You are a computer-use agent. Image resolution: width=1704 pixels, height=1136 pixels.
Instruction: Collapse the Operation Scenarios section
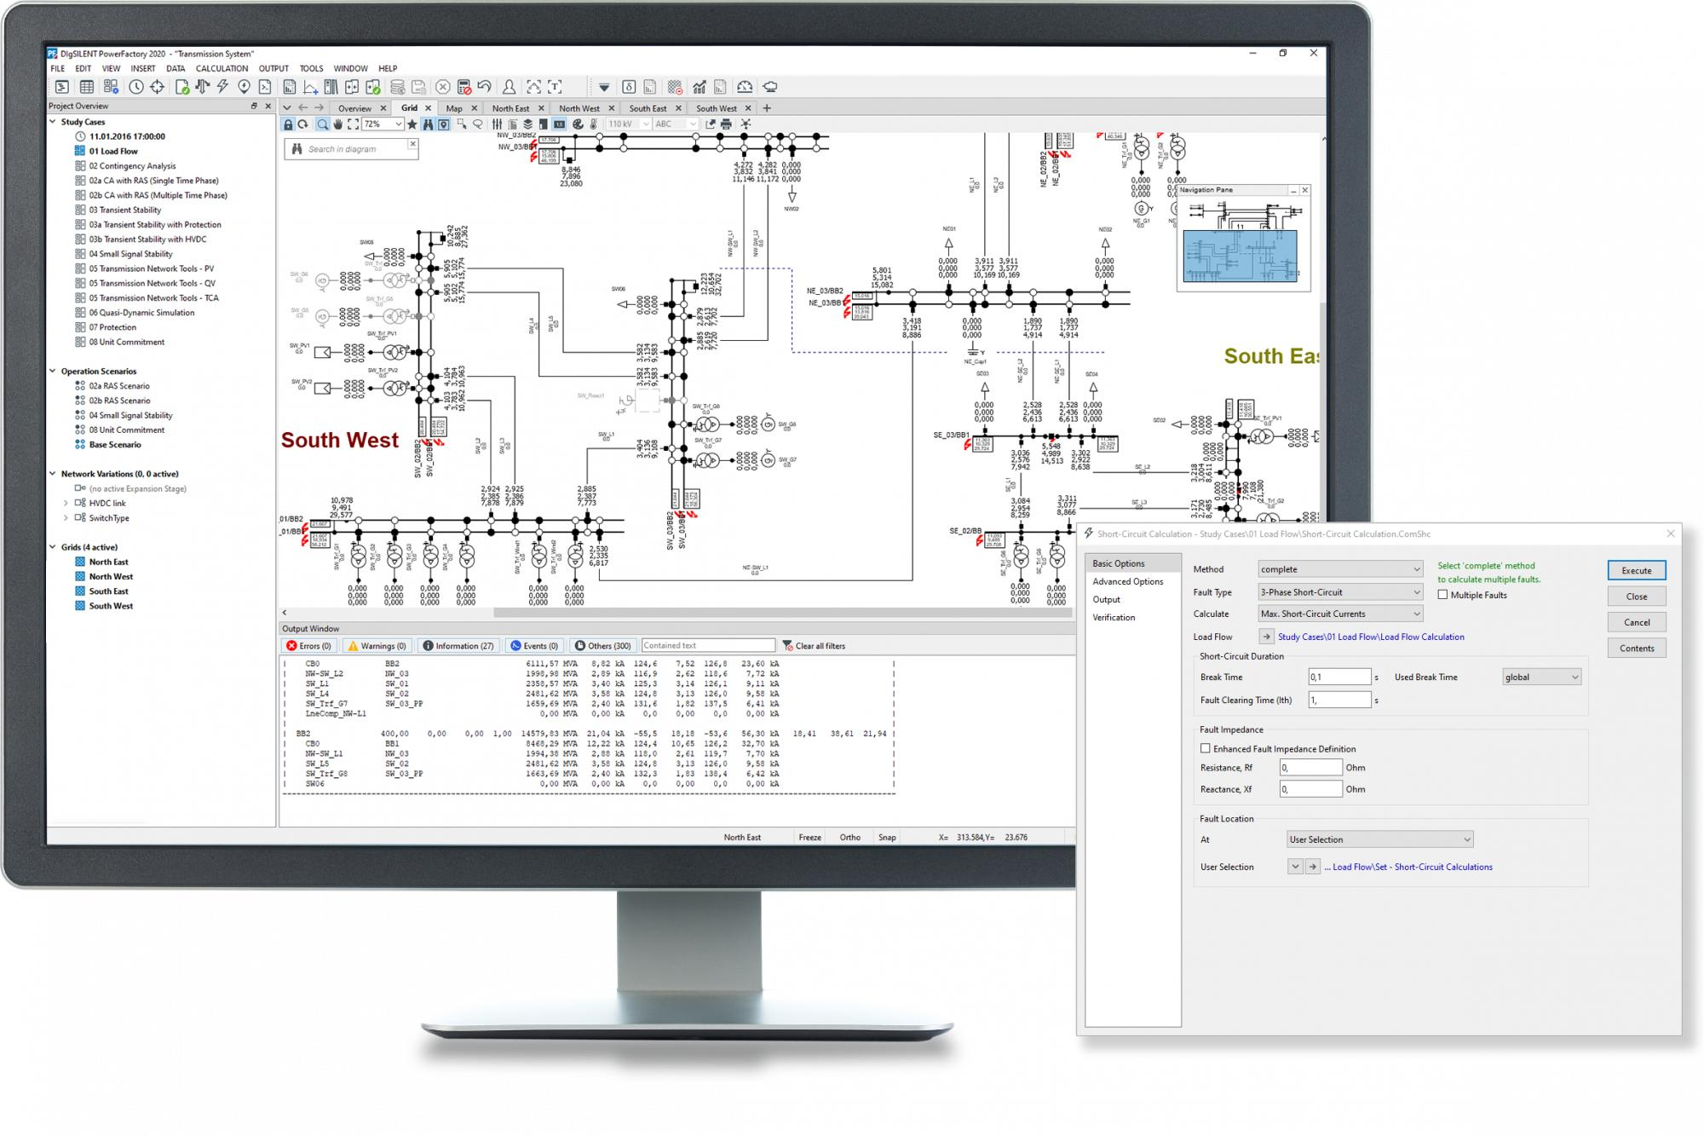click(53, 372)
